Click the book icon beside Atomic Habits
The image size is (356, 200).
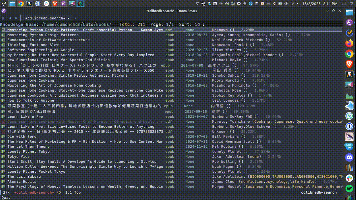click(3, 182)
